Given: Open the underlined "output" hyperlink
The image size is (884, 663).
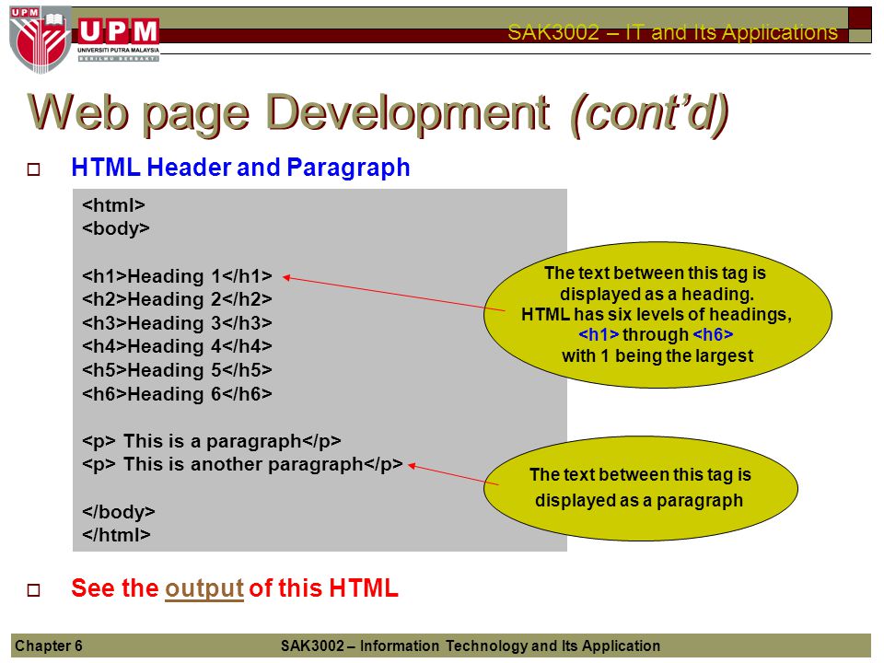Looking at the screenshot, I should 204,589.
